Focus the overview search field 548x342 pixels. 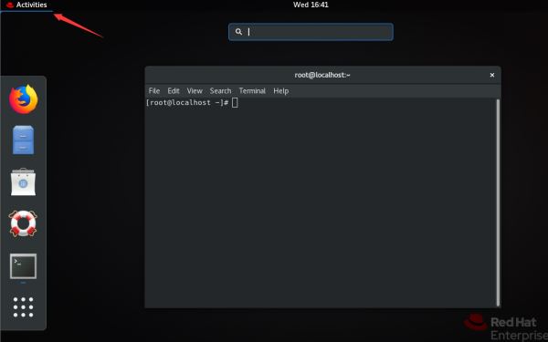pos(311,32)
